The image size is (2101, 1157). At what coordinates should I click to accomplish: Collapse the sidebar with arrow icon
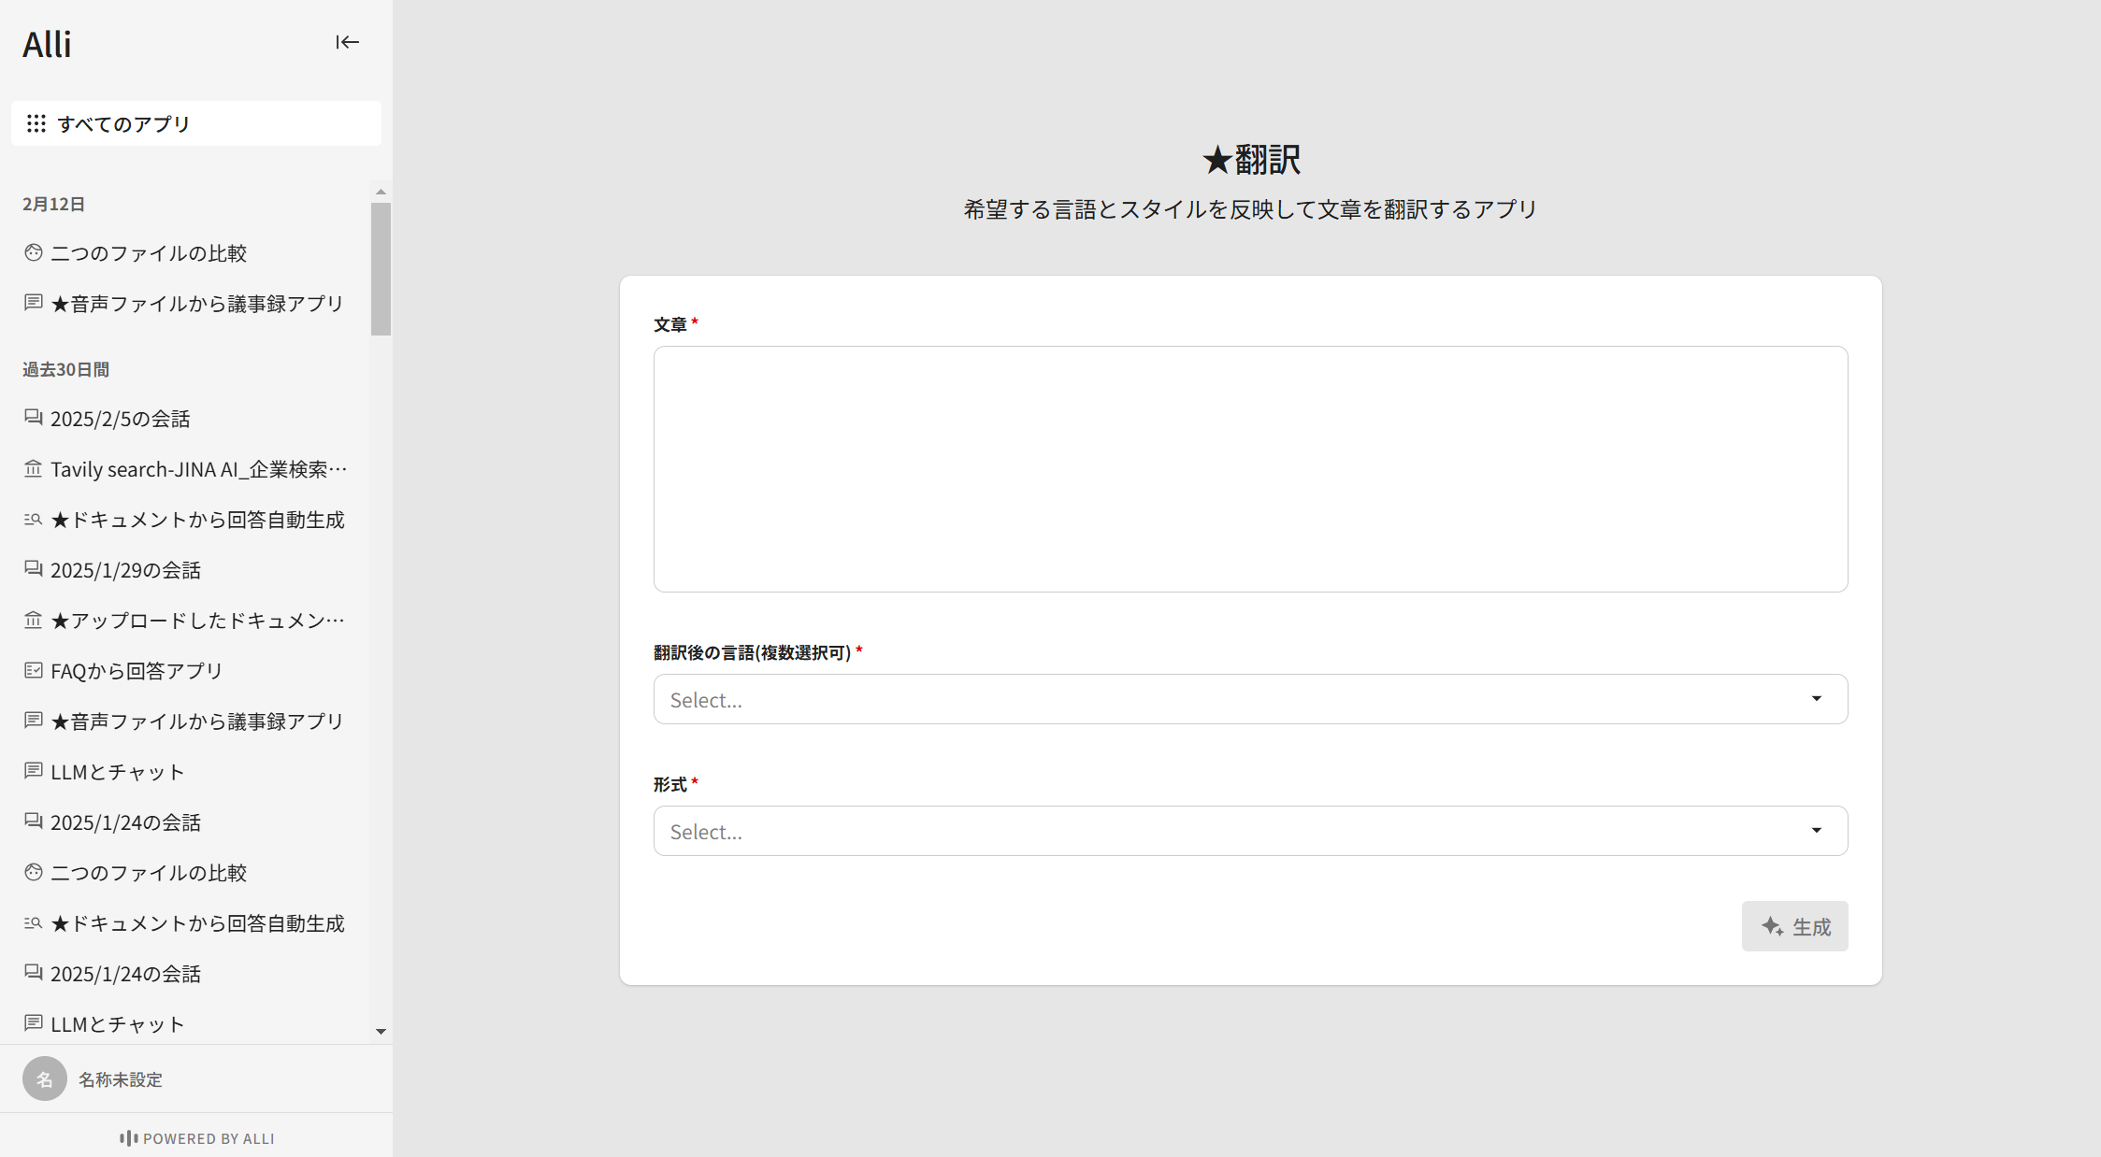pyautogui.click(x=347, y=42)
